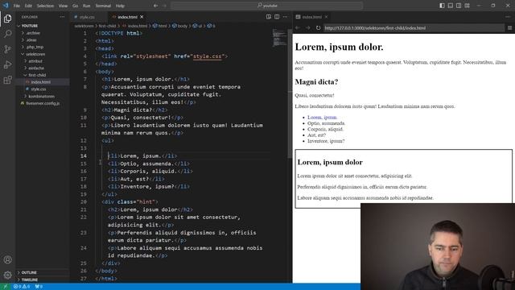Screen dimensions: 515x290
Task: Toggle primary side bar visibility
Action: pos(442,6)
